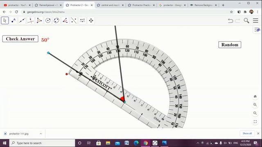The height and width of the screenshot is (147, 262).
Task: Select the Move Graphics View tool
Action: (x=91, y=20)
